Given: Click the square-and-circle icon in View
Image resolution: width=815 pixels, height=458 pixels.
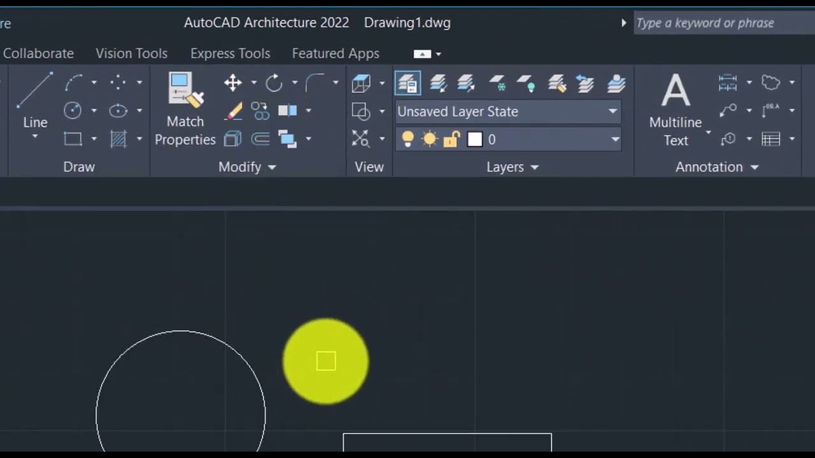Looking at the screenshot, I should (x=361, y=111).
